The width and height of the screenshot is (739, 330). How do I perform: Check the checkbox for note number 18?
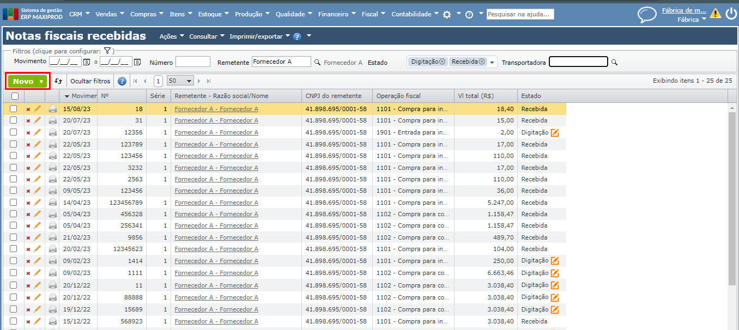coord(14,109)
